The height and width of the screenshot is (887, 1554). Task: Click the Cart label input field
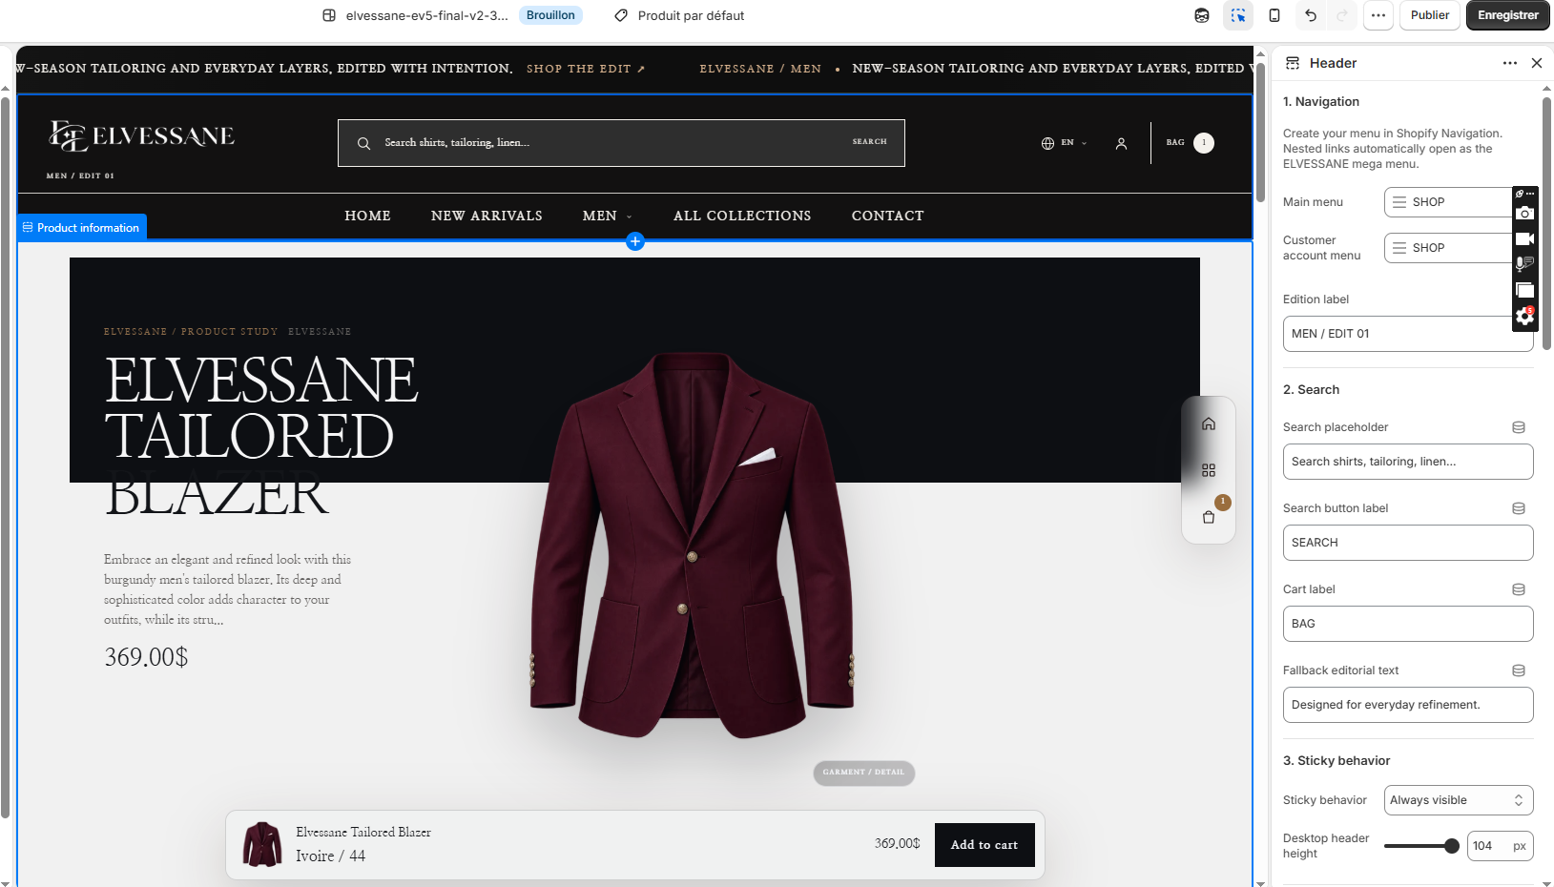(x=1408, y=624)
